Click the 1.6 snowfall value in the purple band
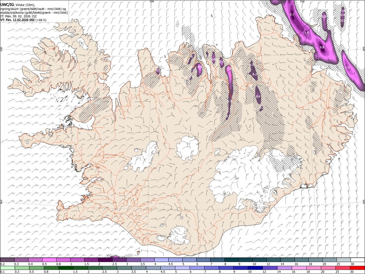Viewport: 365px width, 274px height. point(307,33)
